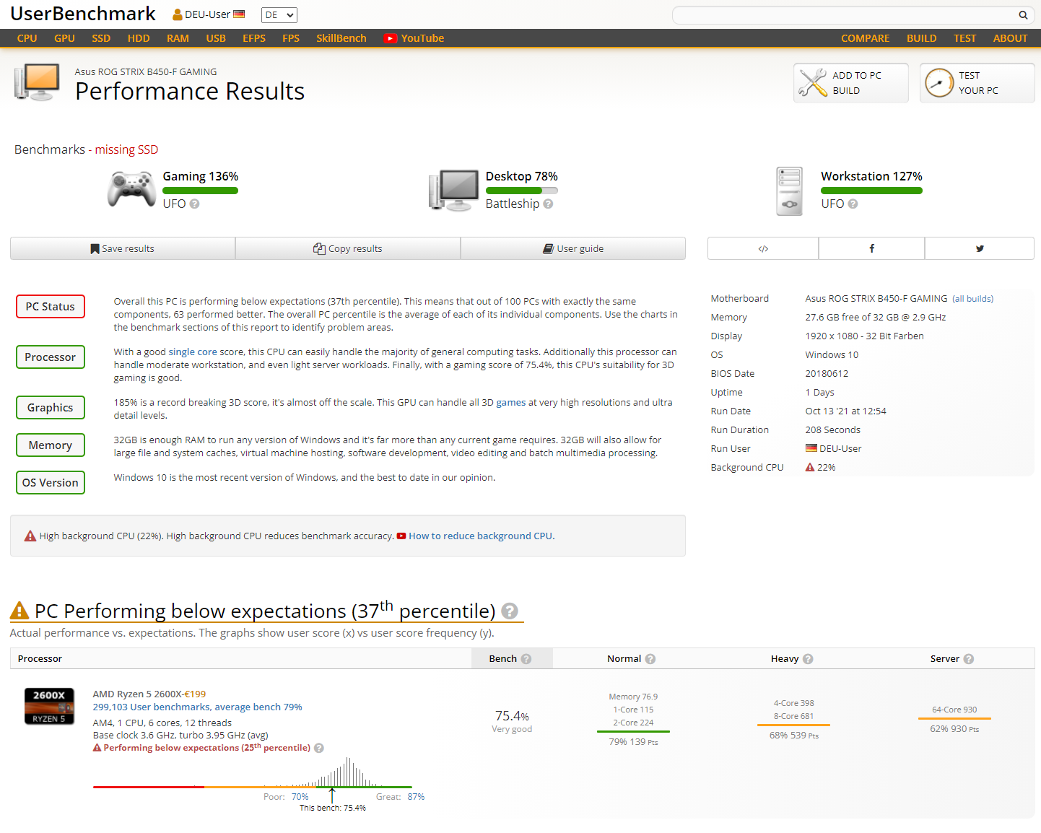Open the YouTube play icon in nav bar
This screenshot has width=1041, height=833.
[x=391, y=38]
